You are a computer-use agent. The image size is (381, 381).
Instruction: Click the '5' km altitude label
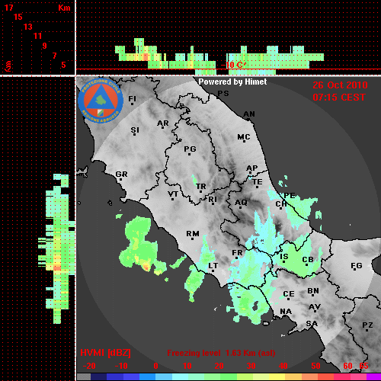(64, 65)
